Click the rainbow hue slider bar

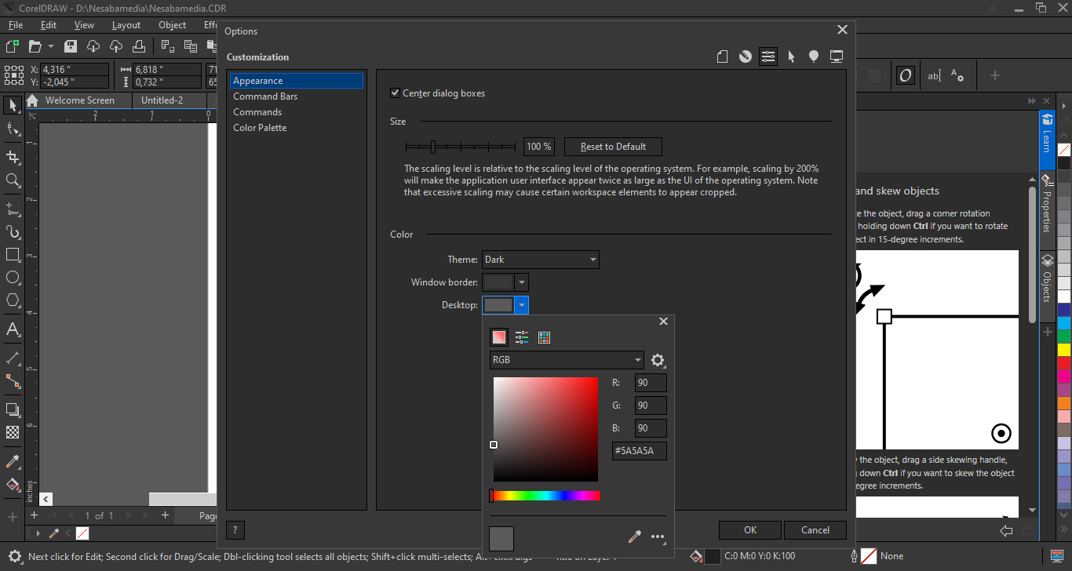[545, 496]
